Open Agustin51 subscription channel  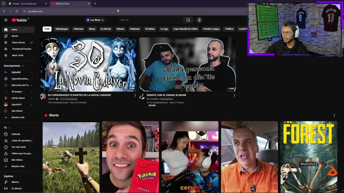(18, 104)
